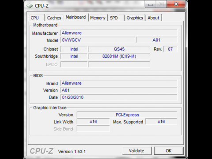Minimize the CPU-Z window
Screen dimensions: 212x159
pyautogui.click(x=151, y=4)
